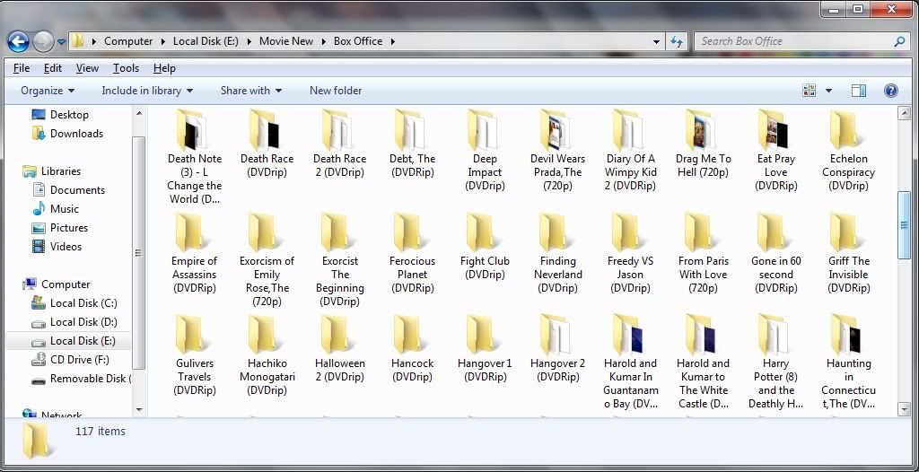Select Documents library in sidebar
Image resolution: width=919 pixels, height=472 pixels.
[69, 190]
